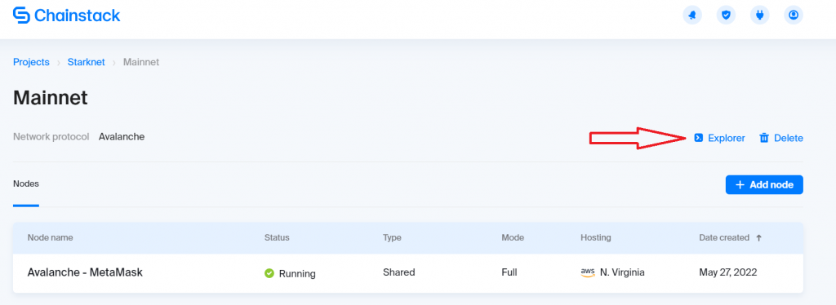This screenshot has height=305, width=836.
Task: Click the Status column header
Action: 277,238
